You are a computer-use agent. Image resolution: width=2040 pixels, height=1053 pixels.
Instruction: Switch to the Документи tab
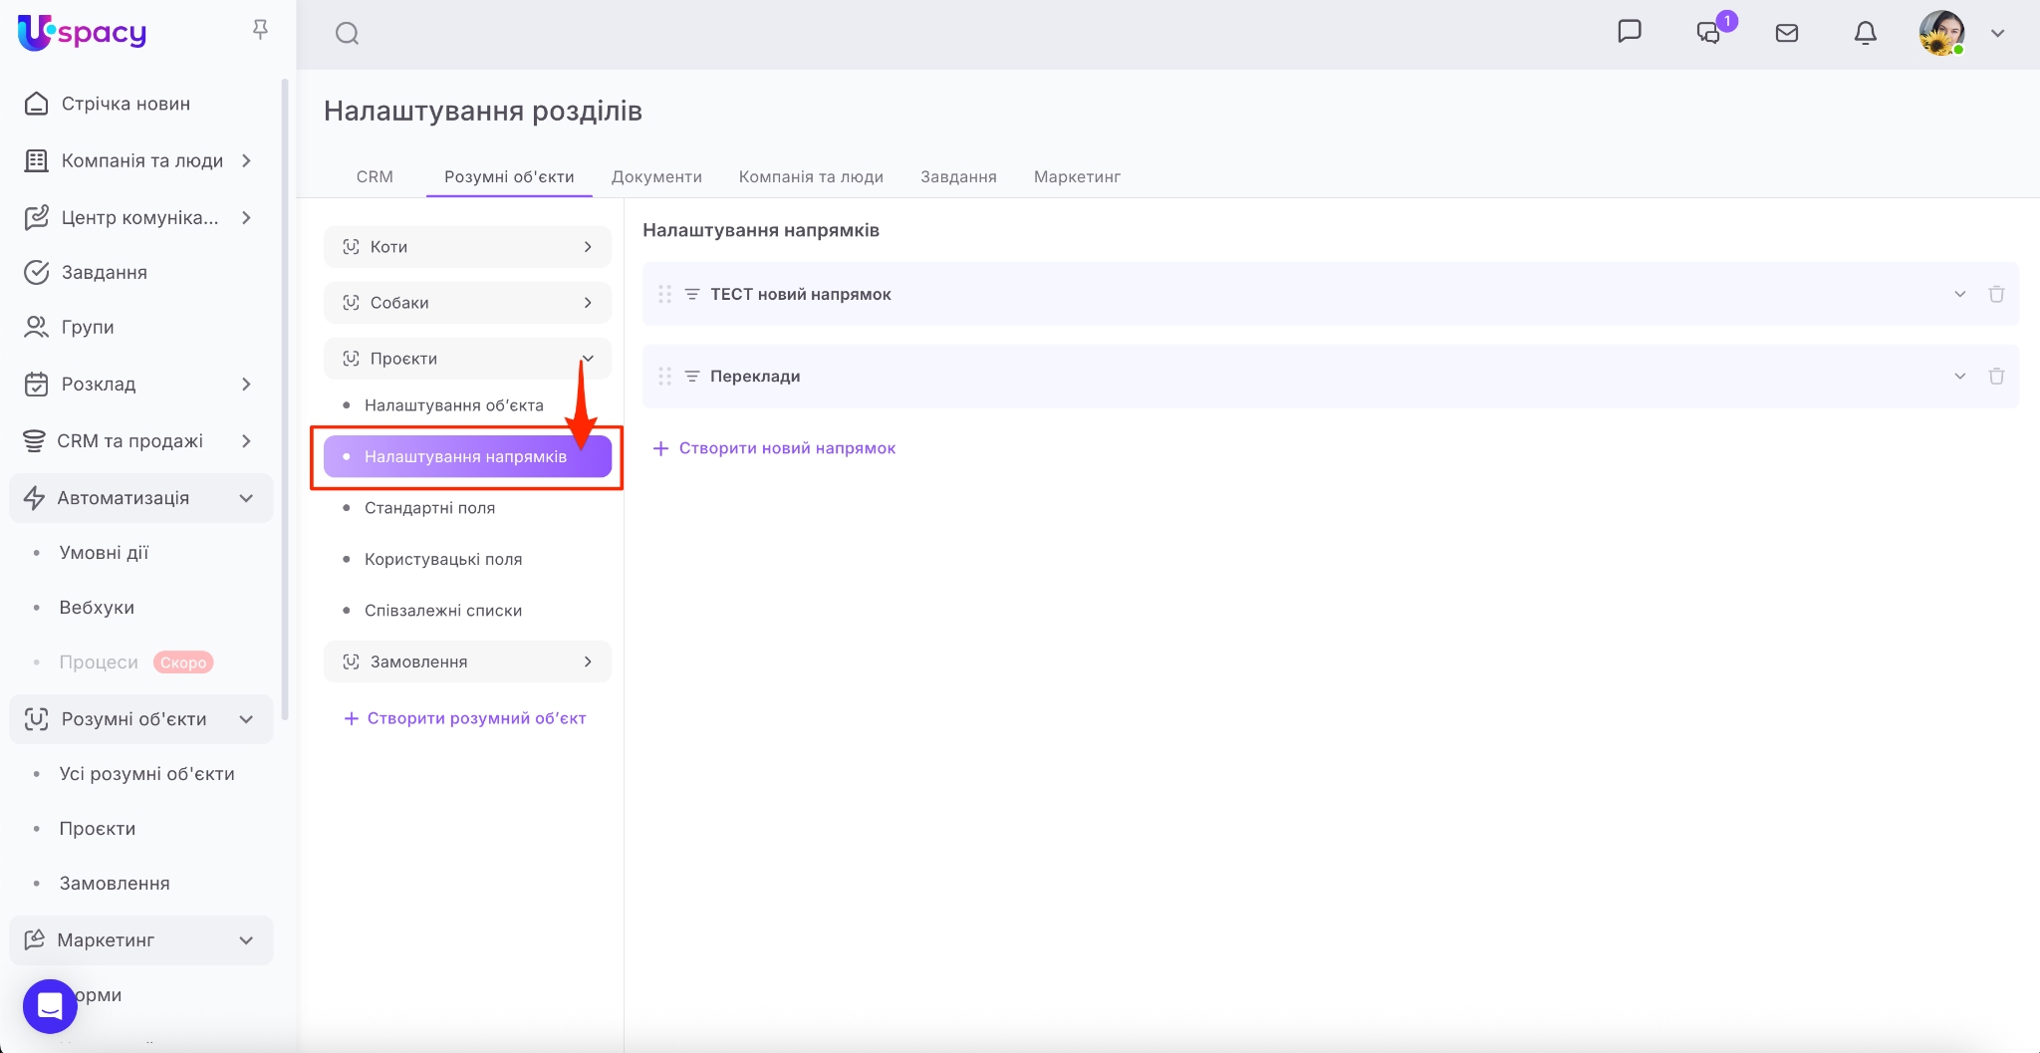click(656, 176)
